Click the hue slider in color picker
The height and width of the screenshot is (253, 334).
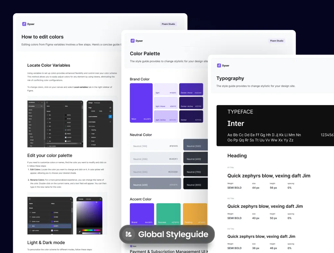click(91, 230)
